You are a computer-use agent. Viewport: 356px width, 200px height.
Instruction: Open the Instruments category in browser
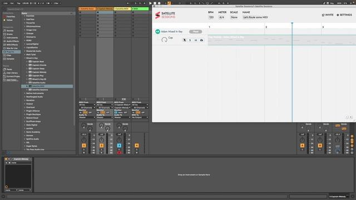coord(12,38)
